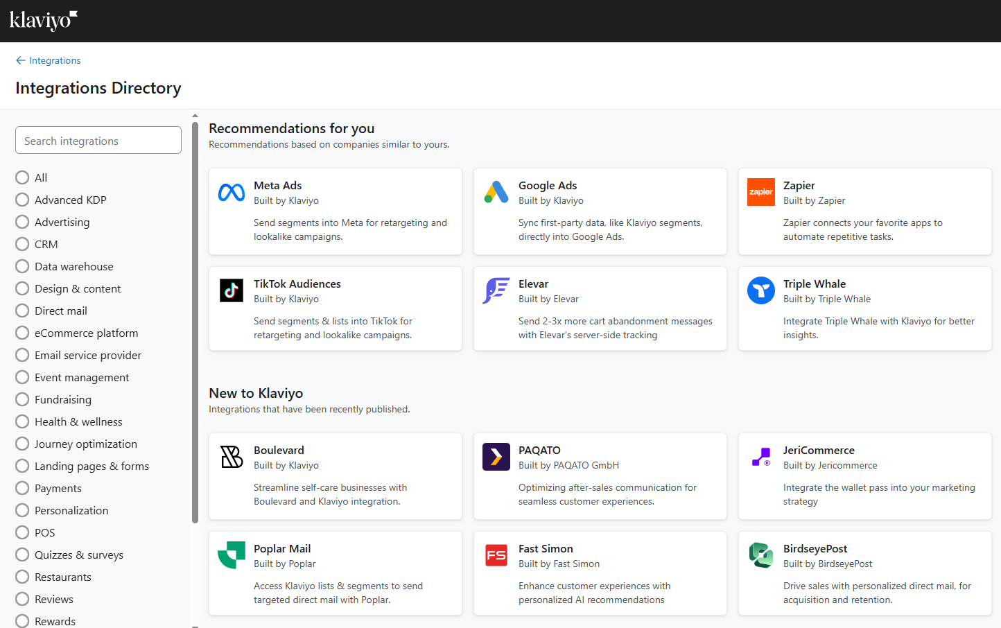Pick the eCommerce platform radio option
The height and width of the screenshot is (628, 1001).
(x=22, y=333)
